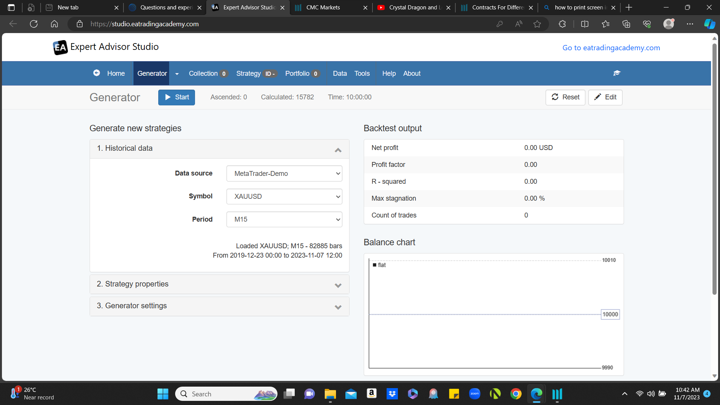Click the password key icon in address bar

point(499,24)
